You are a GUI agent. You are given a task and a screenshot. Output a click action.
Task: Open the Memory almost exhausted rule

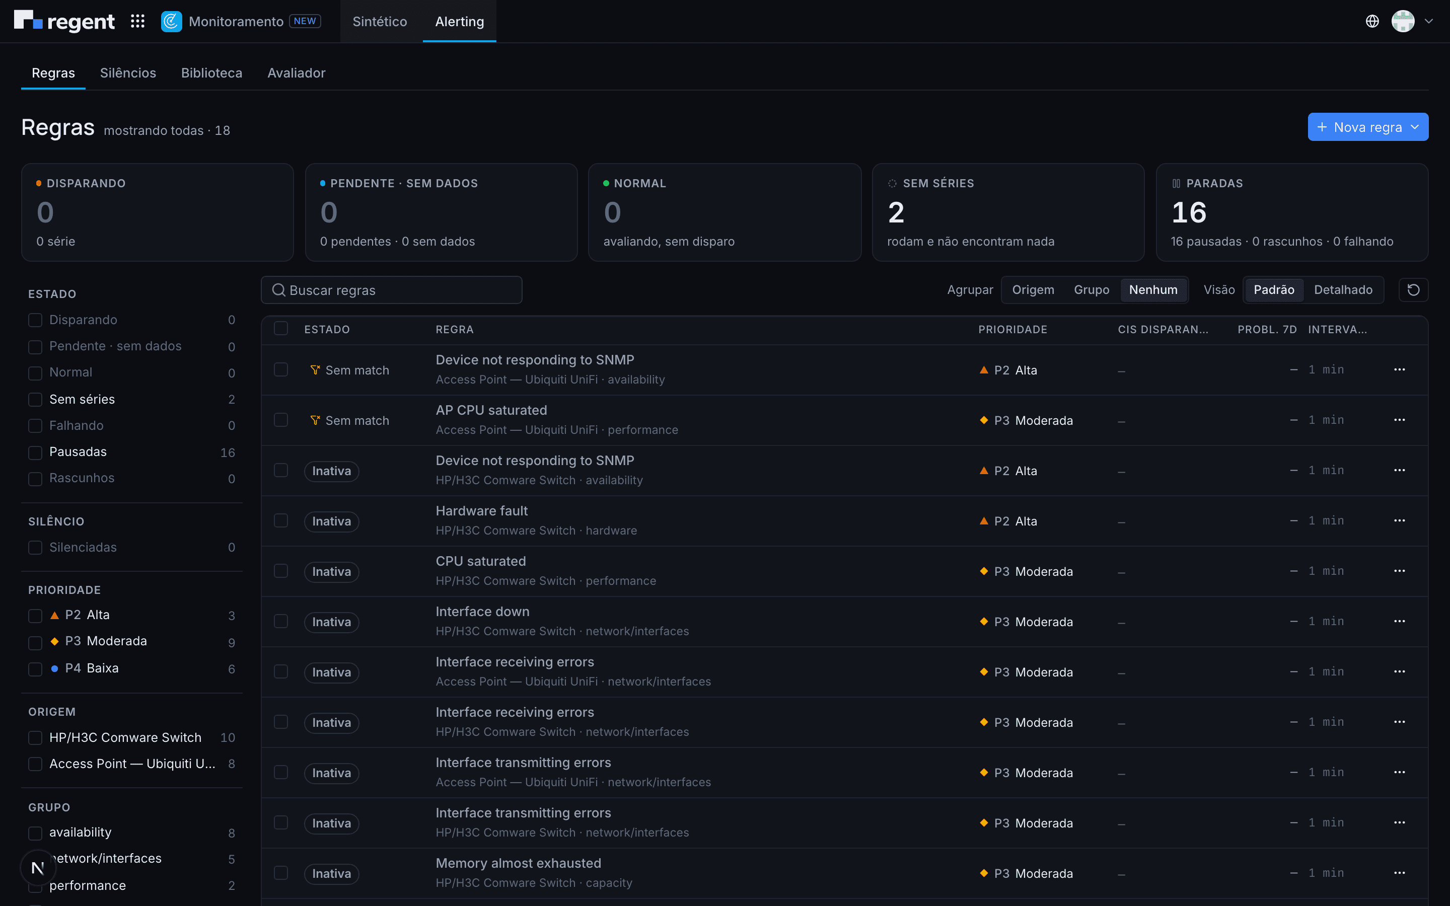point(518,863)
